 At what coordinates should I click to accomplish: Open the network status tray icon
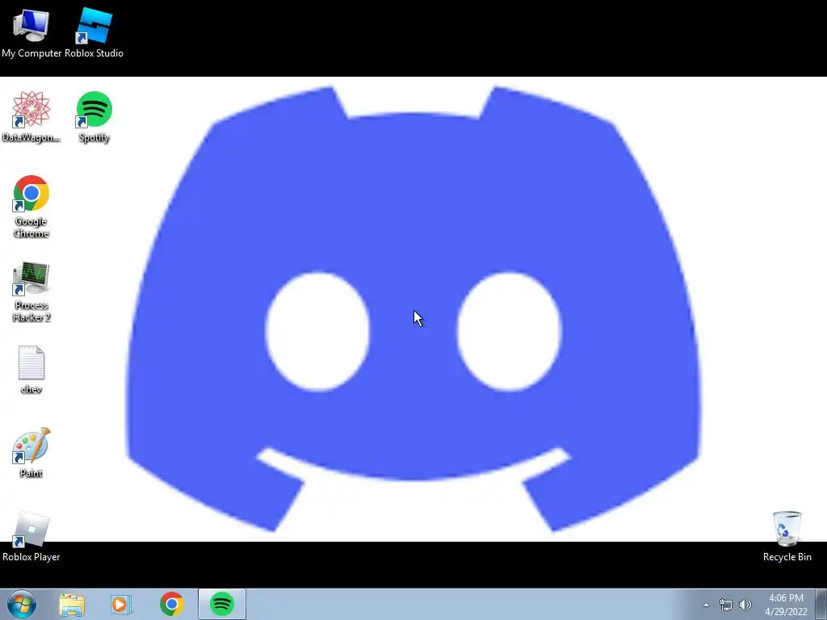(726, 605)
